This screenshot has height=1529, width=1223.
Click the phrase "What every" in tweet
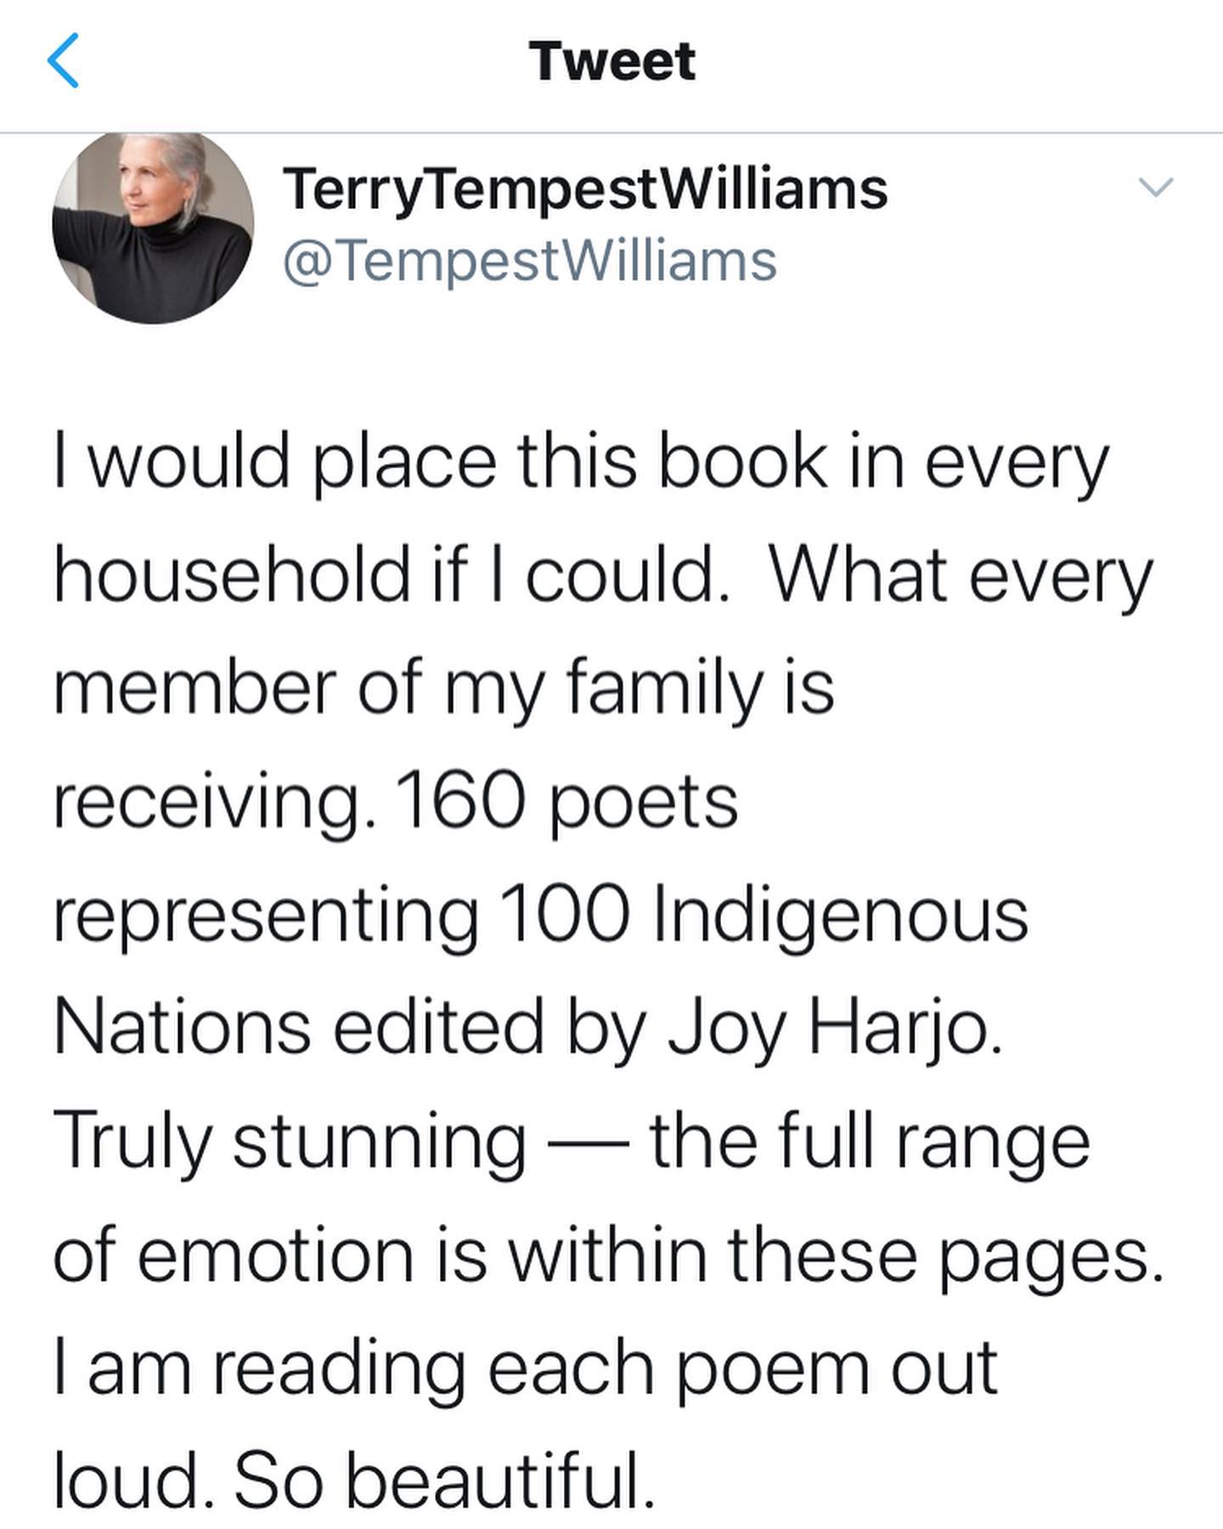pyautogui.click(x=959, y=575)
